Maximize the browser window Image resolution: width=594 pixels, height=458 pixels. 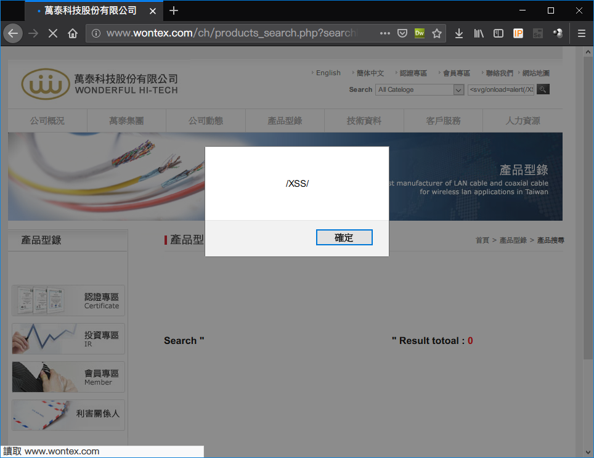(551, 10)
